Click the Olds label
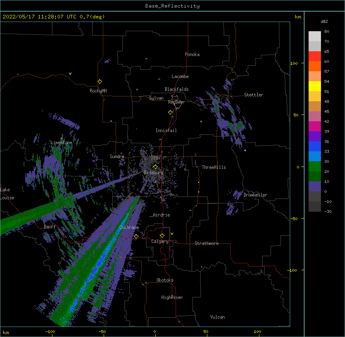The height and width of the screenshot is (337, 345). 155,158
